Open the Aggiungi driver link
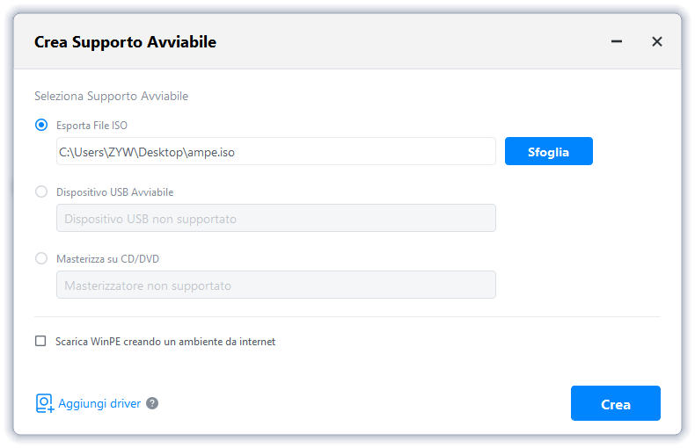The height and width of the screenshot is (448, 695). tap(99, 404)
